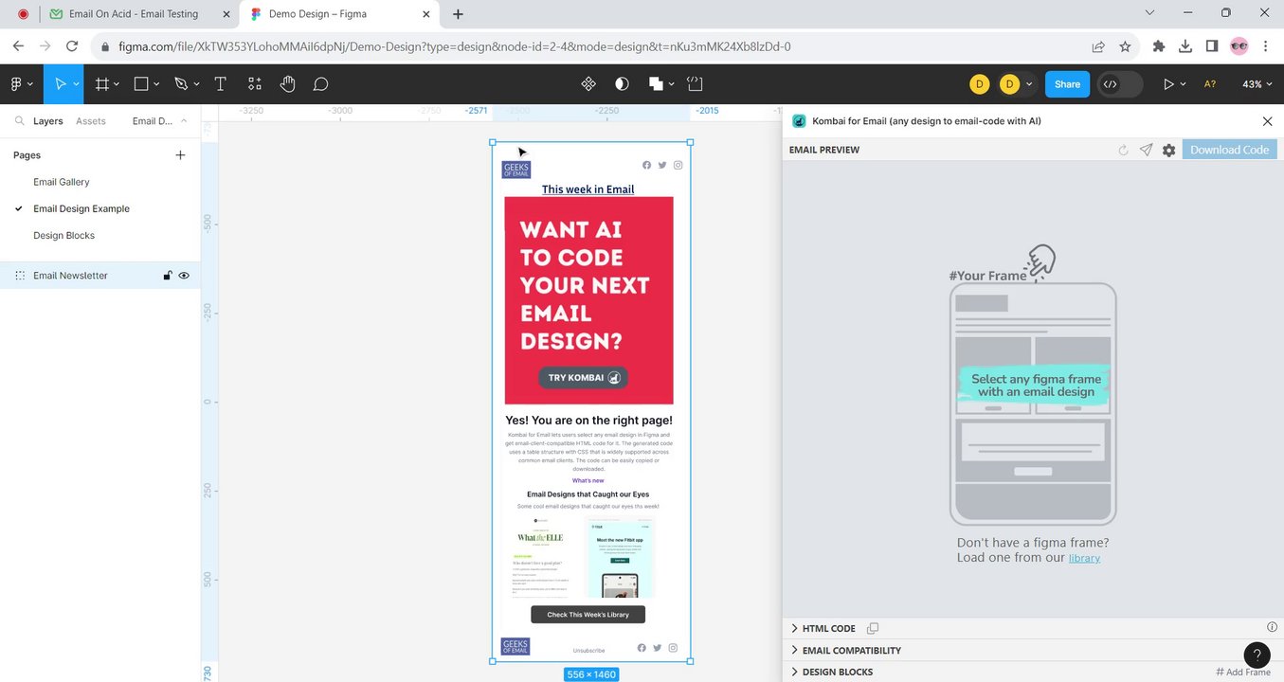The image size is (1284, 682).
Task: Click the Share button
Action: (x=1067, y=84)
